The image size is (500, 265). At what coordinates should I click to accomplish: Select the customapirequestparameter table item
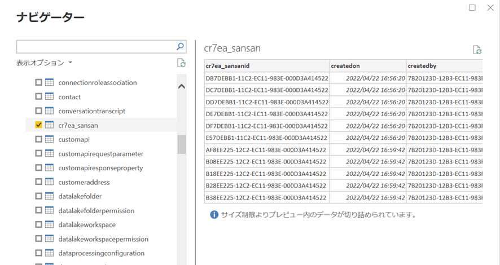pyautogui.click(x=100, y=154)
